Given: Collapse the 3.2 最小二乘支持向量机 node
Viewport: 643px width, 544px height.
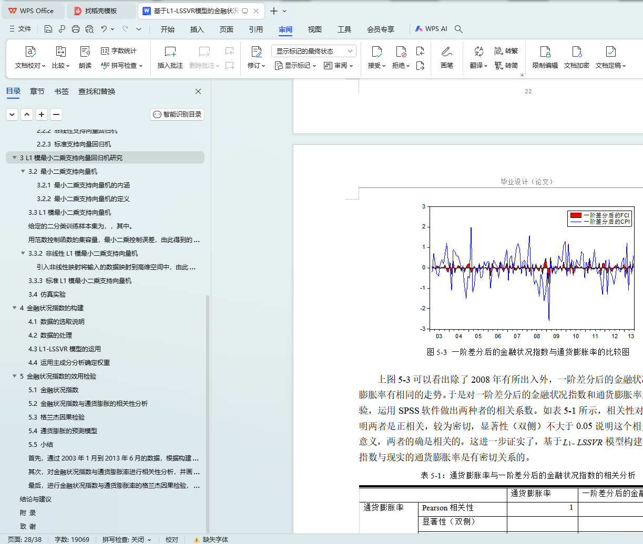Looking at the screenshot, I should click(23, 171).
